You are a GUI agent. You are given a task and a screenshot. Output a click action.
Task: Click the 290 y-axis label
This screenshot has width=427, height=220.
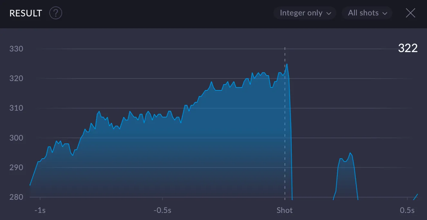coord(16,167)
